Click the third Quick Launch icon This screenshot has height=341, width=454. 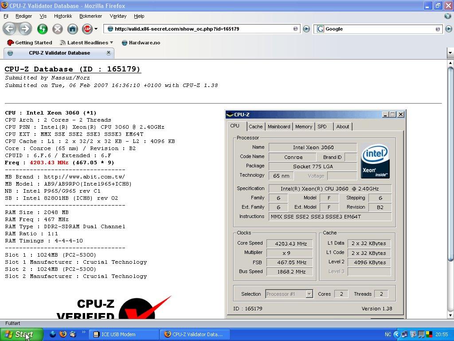tap(72, 334)
